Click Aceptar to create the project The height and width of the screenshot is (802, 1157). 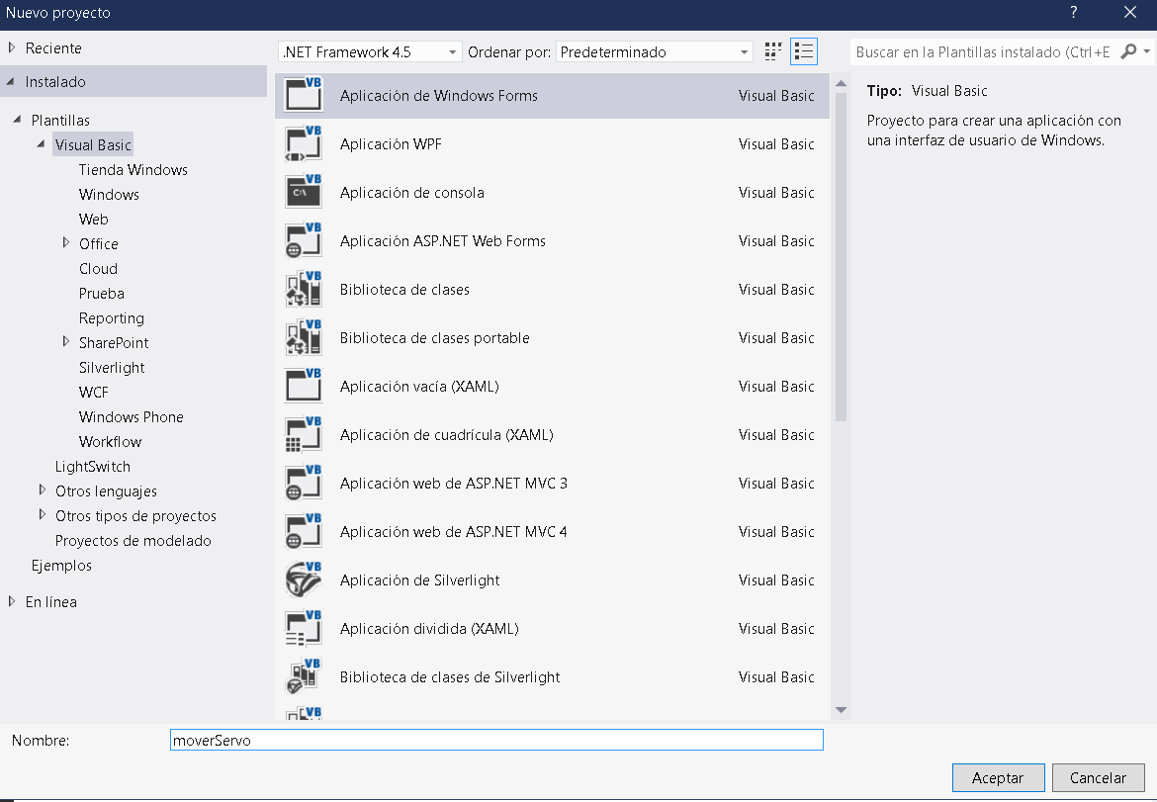click(998, 777)
